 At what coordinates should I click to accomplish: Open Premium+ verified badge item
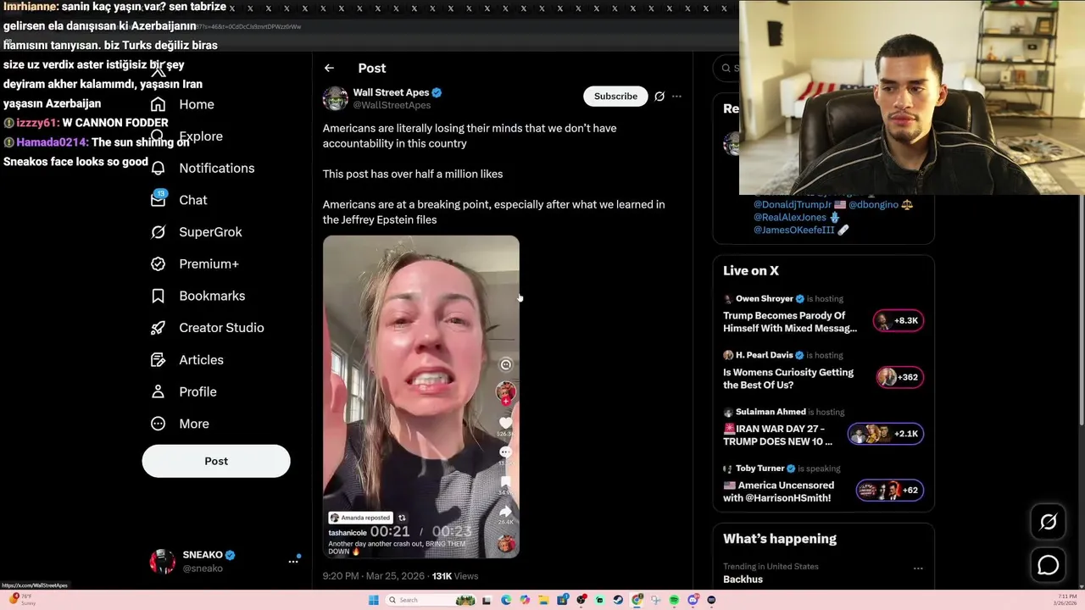click(194, 263)
